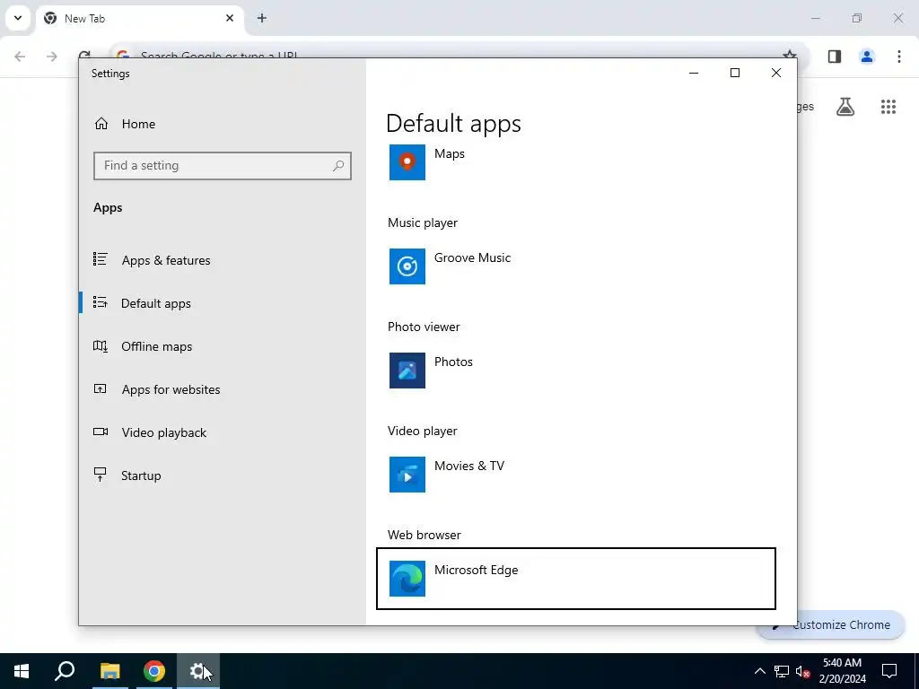919x689 pixels.
Task: Open Chrome's three-dot menu
Action: coord(899,57)
